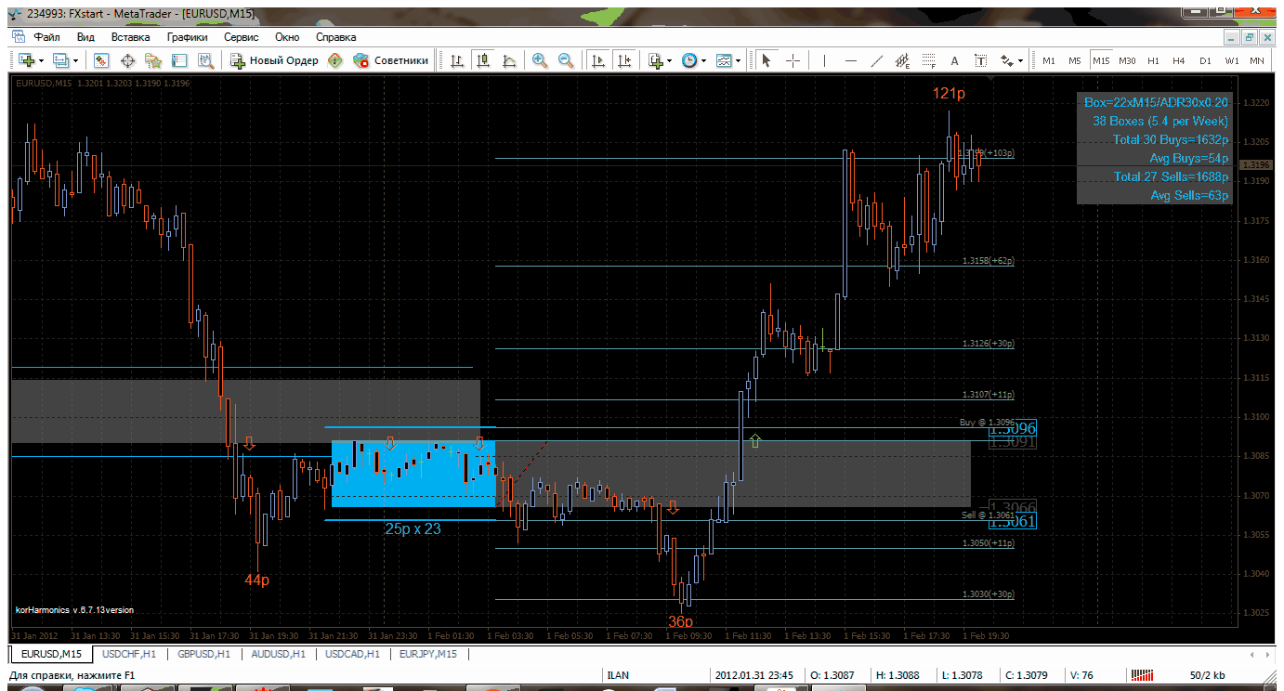Click the connection status bars icon
Screen dimensions: 1284x691
(1142, 674)
